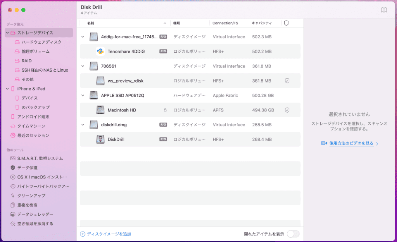Screen dimensions: 397x242
Task: Collapse the APPLE SSD AP0512Q row
Action: pos(83,95)
